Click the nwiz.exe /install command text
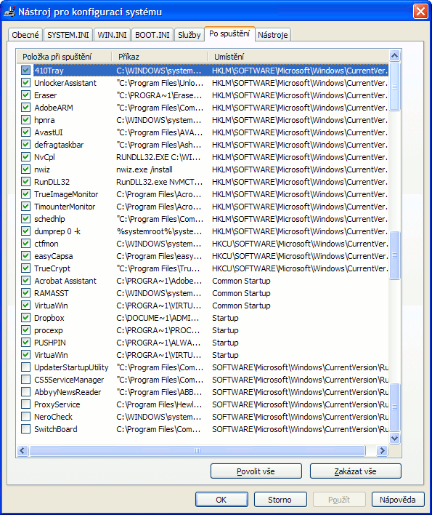This screenshot has height=515, width=432. click(144, 169)
